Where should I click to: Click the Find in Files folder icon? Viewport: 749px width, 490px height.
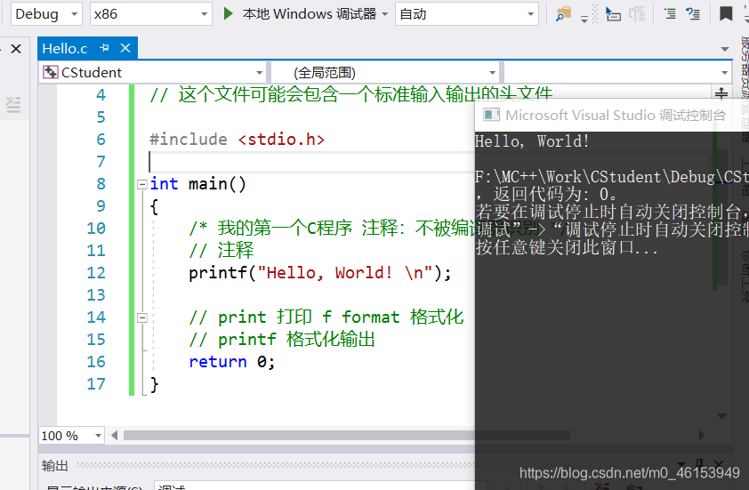tap(564, 14)
